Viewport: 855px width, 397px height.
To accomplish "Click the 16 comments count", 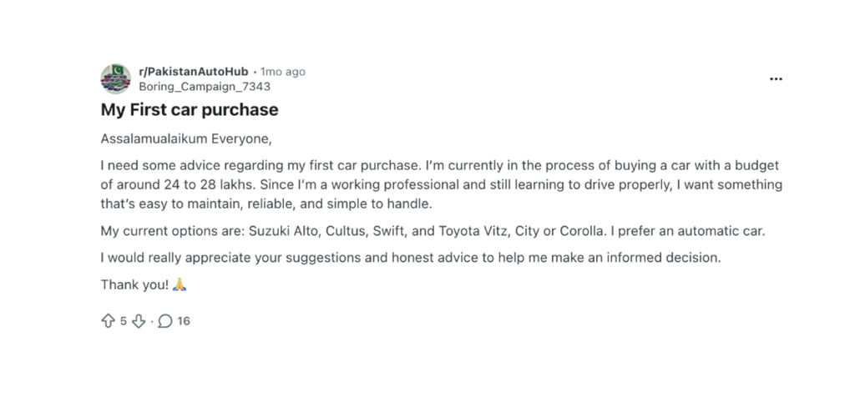I will click(x=183, y=321).
